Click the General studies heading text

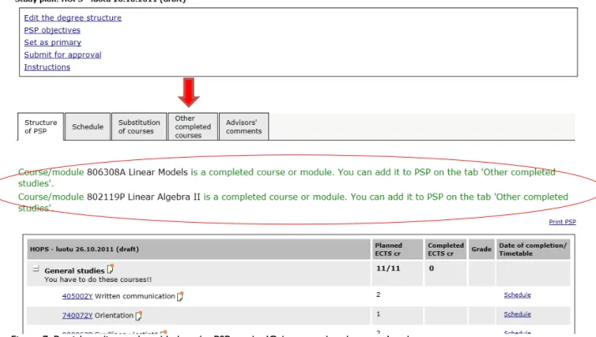[x=74, y=270]
